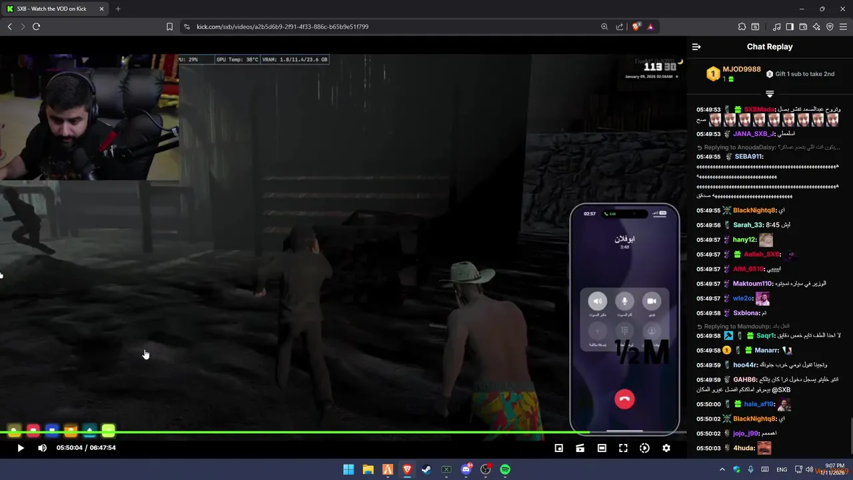
Task: Enter fullscreen video mode
Action: (623, 448)
